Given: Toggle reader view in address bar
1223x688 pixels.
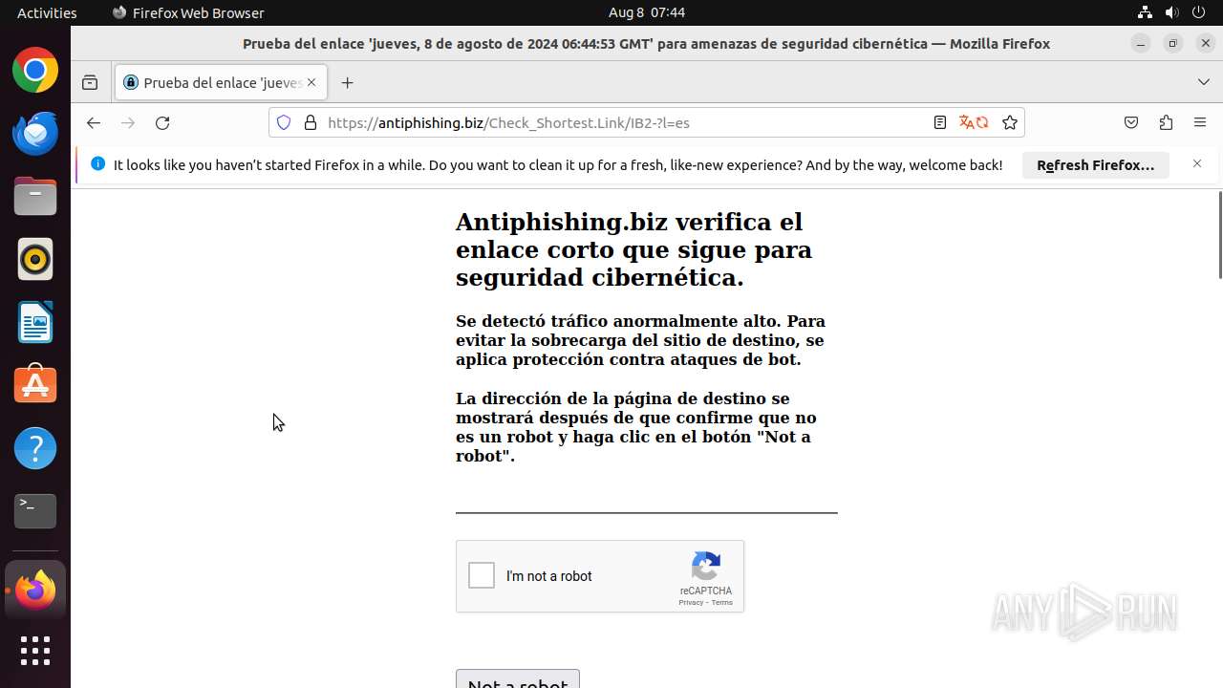Looking at the screenshot, I should click(940, 122).
